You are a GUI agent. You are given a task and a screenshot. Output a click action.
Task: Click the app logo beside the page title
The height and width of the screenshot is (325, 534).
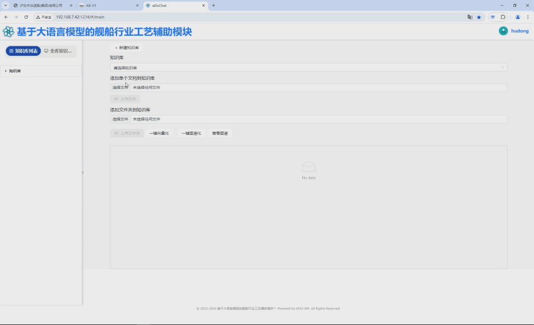point(8,31)
